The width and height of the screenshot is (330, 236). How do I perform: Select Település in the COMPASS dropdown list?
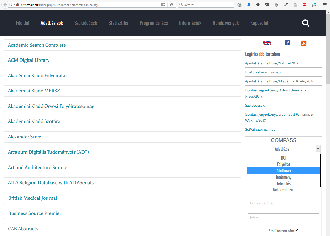[x=284, y=183]
